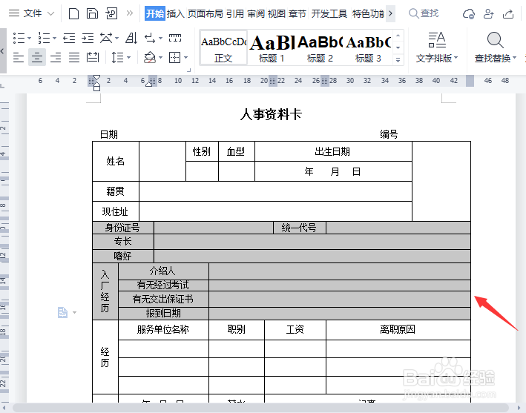Viewport: 526px width, 413px height.
Task: Click the first-line indent ruler marker
Action: [96, 78]
